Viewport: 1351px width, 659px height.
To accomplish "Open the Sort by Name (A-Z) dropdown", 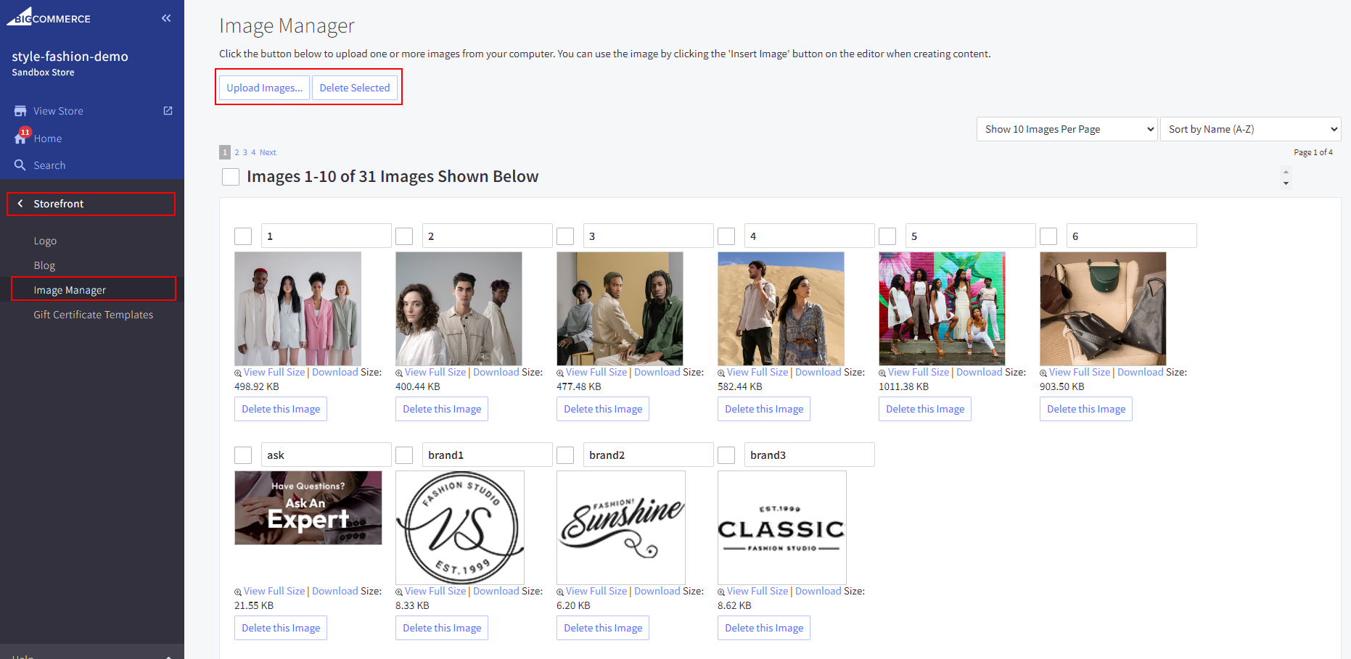I will tap(1250, 129).
